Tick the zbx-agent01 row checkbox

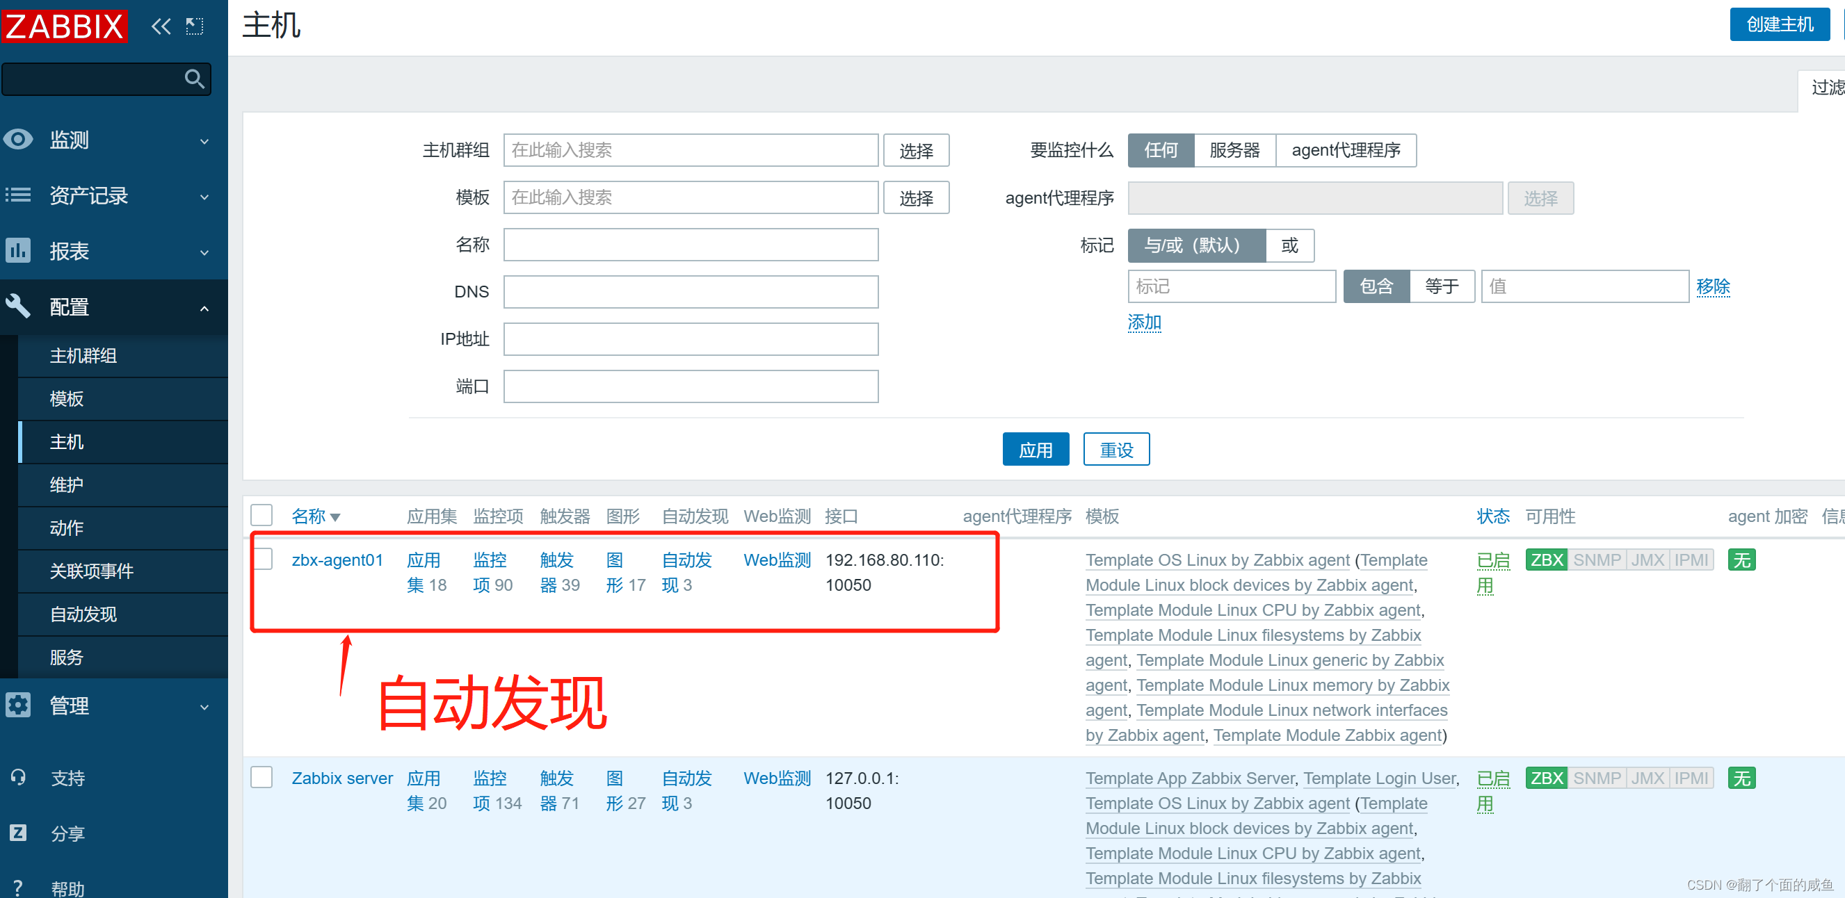pyautogui.click(x=262, y=559)
